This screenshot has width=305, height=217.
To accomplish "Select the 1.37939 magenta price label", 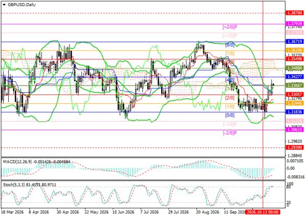I will (x=294, y=24).
